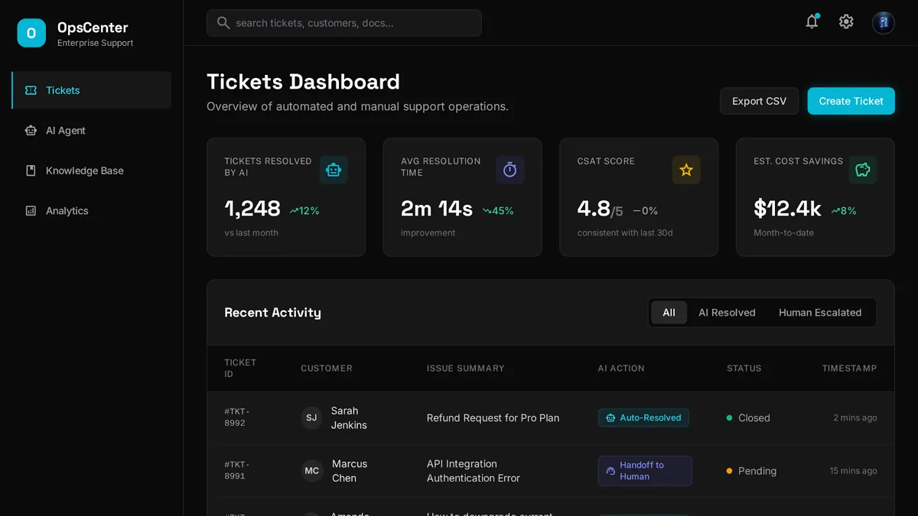Click the 1,248 tickets resolved value
The width and height of the screenshot is (918, 516).
click(x=252, y=209)
